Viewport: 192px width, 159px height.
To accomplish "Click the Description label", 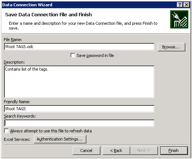I will coord(14,62).
